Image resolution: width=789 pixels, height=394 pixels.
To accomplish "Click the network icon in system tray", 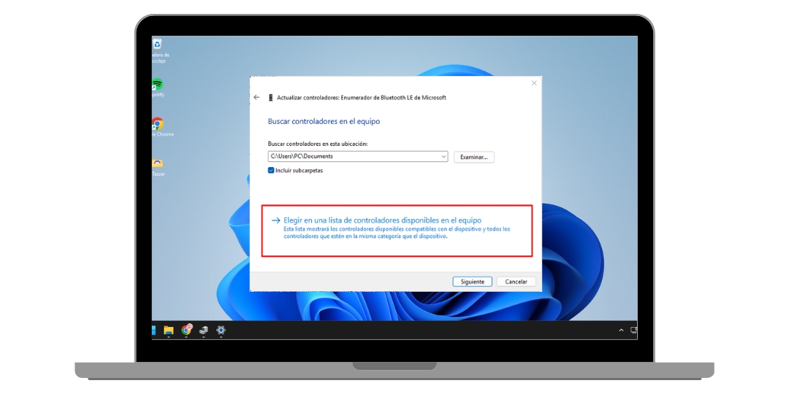I will [633, 331].
